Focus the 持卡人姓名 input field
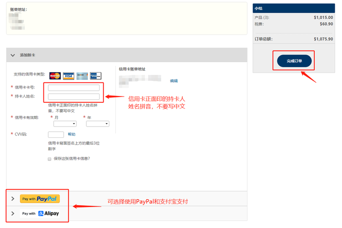Screen dimensions: 342x228 [74, 96]
